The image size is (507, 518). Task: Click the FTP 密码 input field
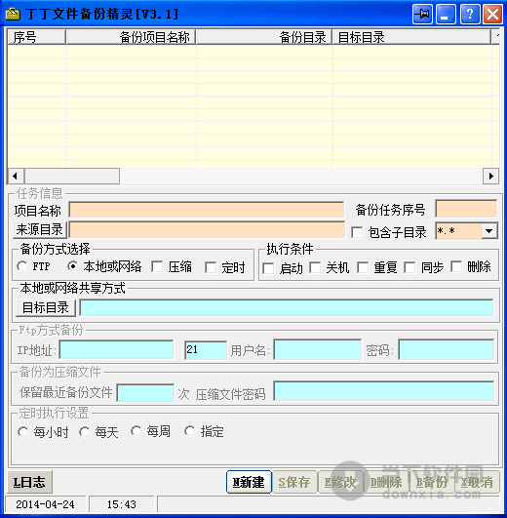coord(447,349)
